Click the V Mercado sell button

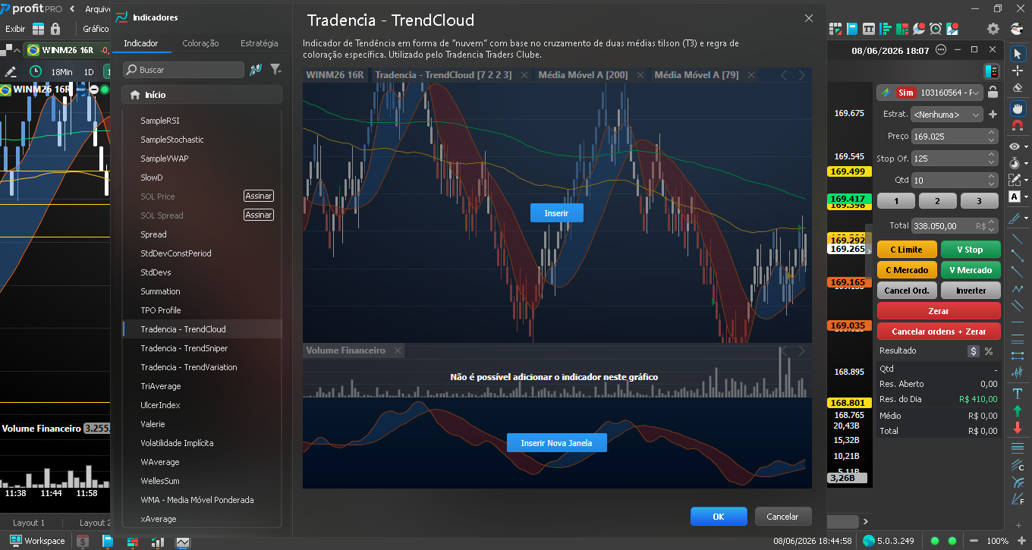[x=971, y=270]
